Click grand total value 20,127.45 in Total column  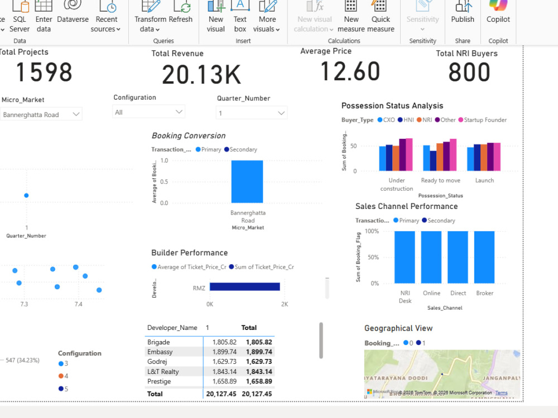257,394
